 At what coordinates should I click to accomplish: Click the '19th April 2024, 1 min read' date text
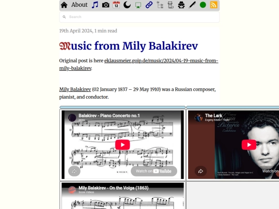[88, 31]
